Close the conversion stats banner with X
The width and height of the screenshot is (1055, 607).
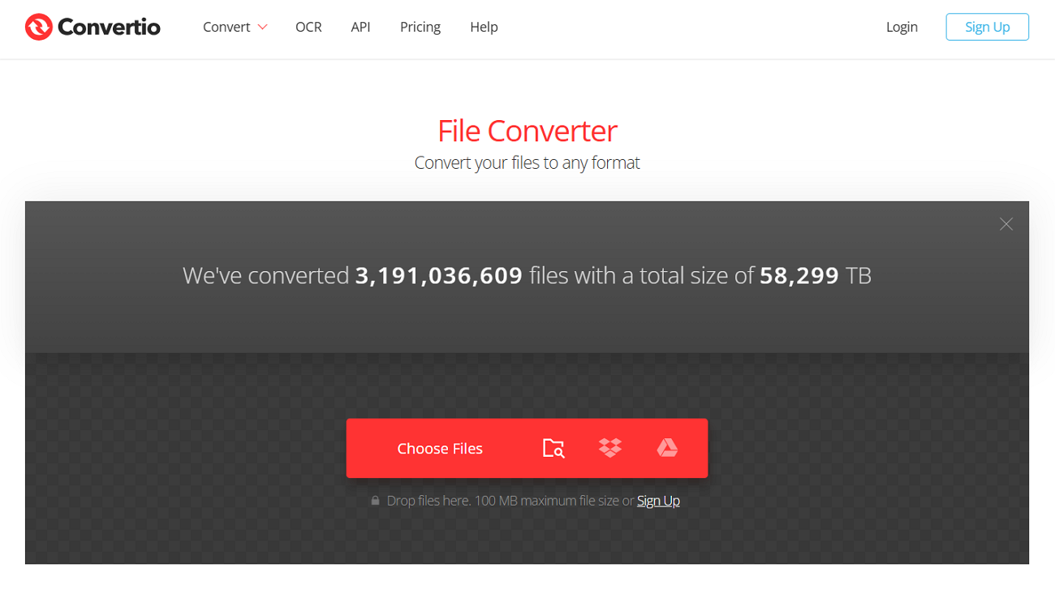click(x=1006, y=224)
